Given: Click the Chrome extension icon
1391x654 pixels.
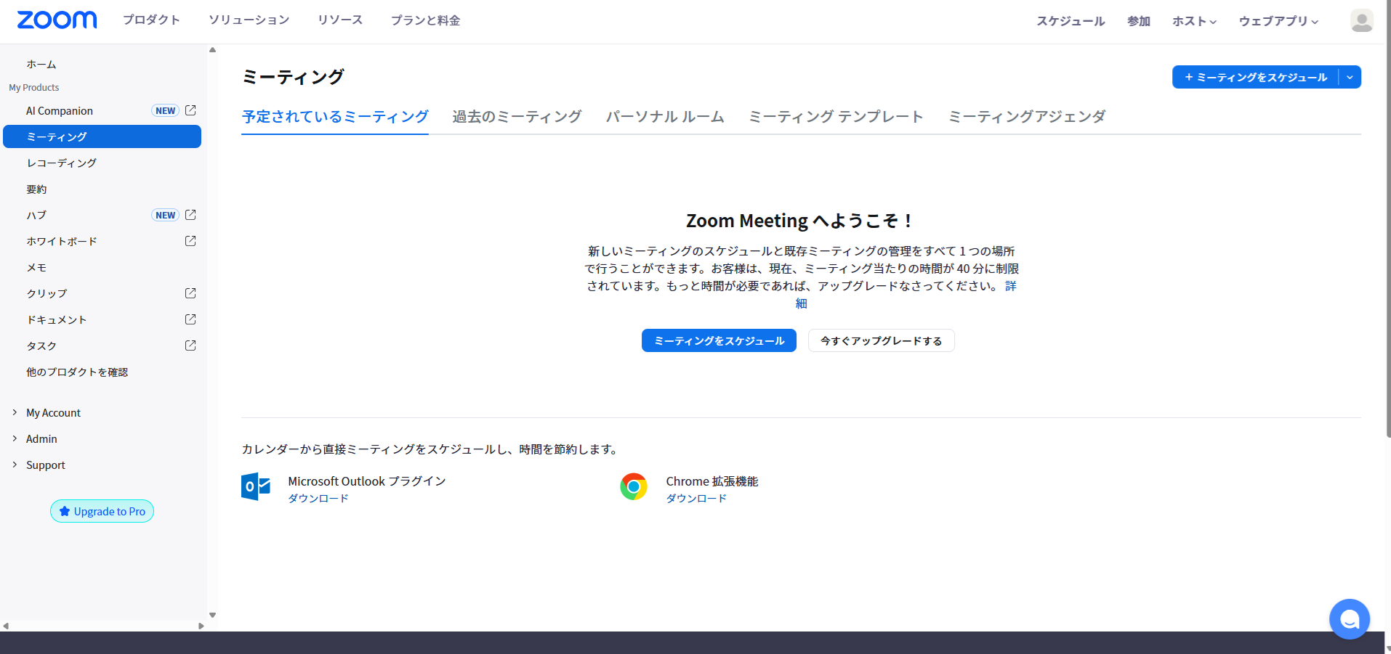Looking at the screenshot, I should tap(633, 487).
